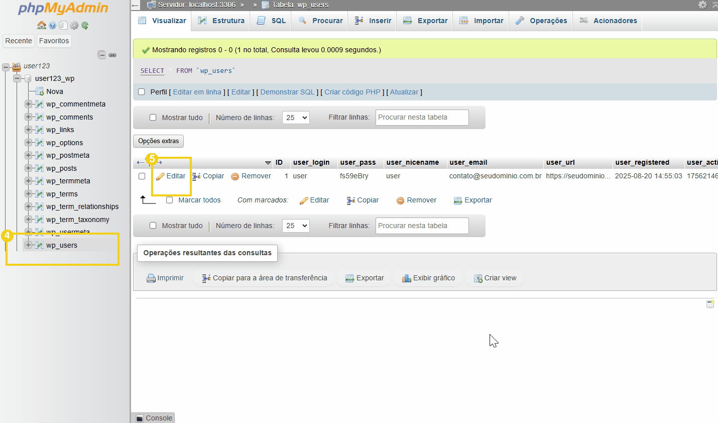718x423 pixels.
Task: Click the Recente button
Action: [19, 41]
